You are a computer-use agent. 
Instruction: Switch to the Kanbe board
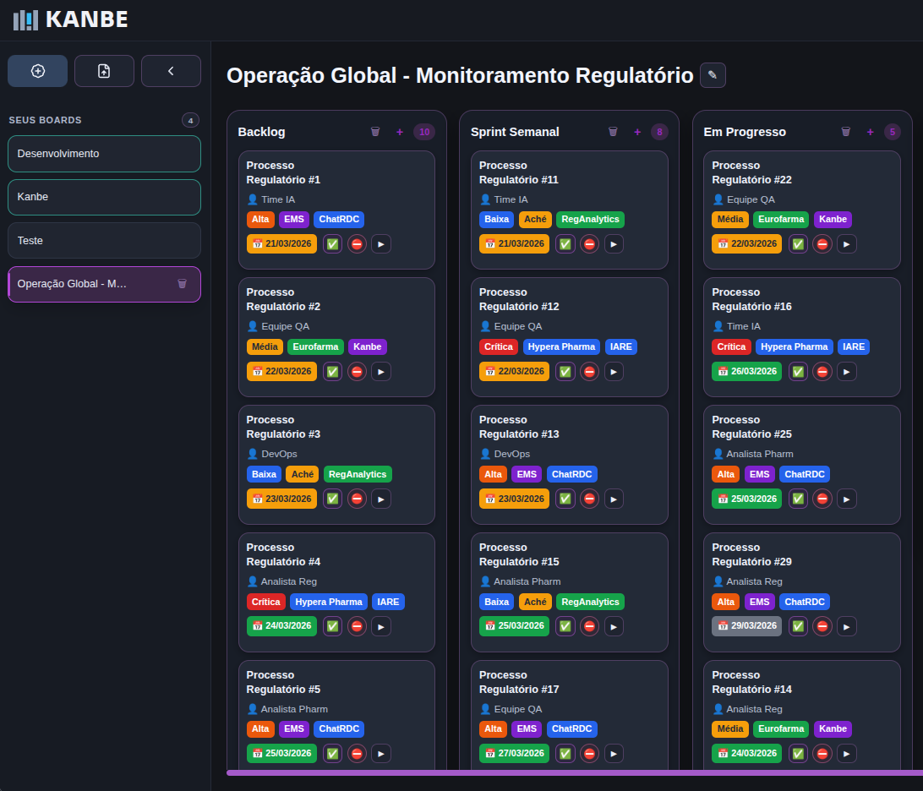[104, 196]
